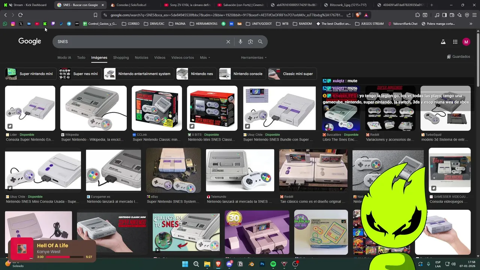The width and height of the screenshot is (480, 270).
Task: Open the RANDOM bookmarks folder
Action: 303,24
